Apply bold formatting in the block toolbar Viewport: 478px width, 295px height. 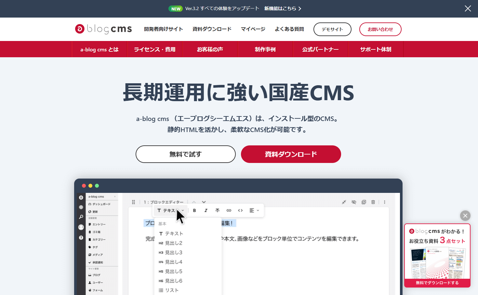(194, 210)
